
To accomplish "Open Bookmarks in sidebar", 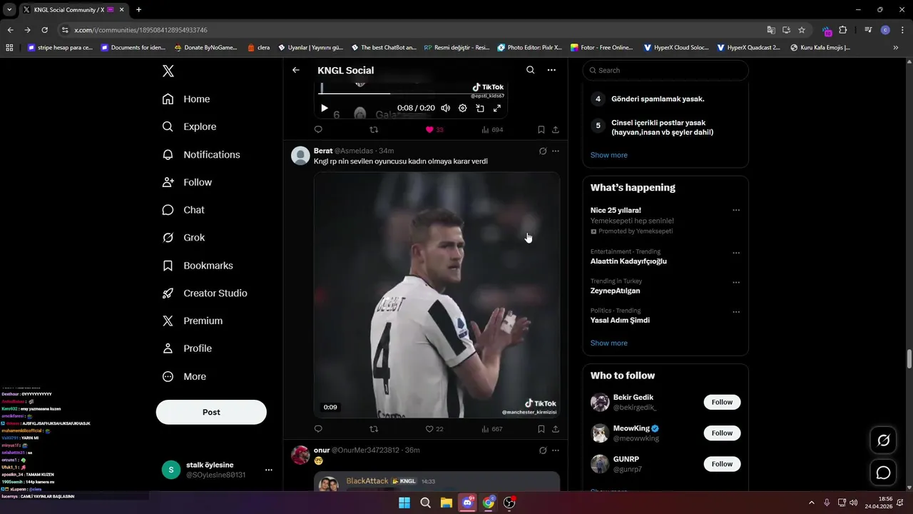I will pyautogui.click(x=198, y=266).
